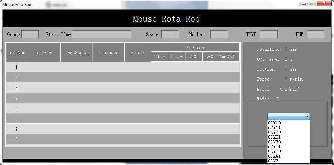
Task: Click the DropSpeed column header
Action: (76, 53)
